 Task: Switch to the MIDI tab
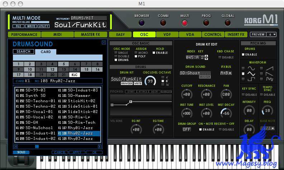(57, 34)
